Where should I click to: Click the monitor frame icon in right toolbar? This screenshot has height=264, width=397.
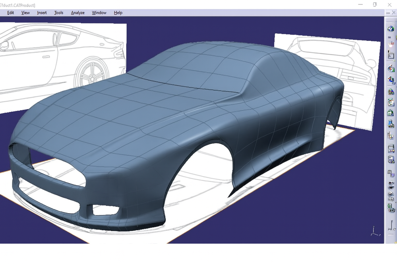click(x=391, y=55)
